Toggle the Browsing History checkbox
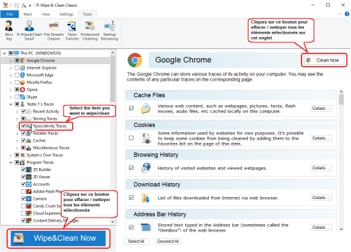Viewport: 351px width, 252px height. click(x=131, y=168)
